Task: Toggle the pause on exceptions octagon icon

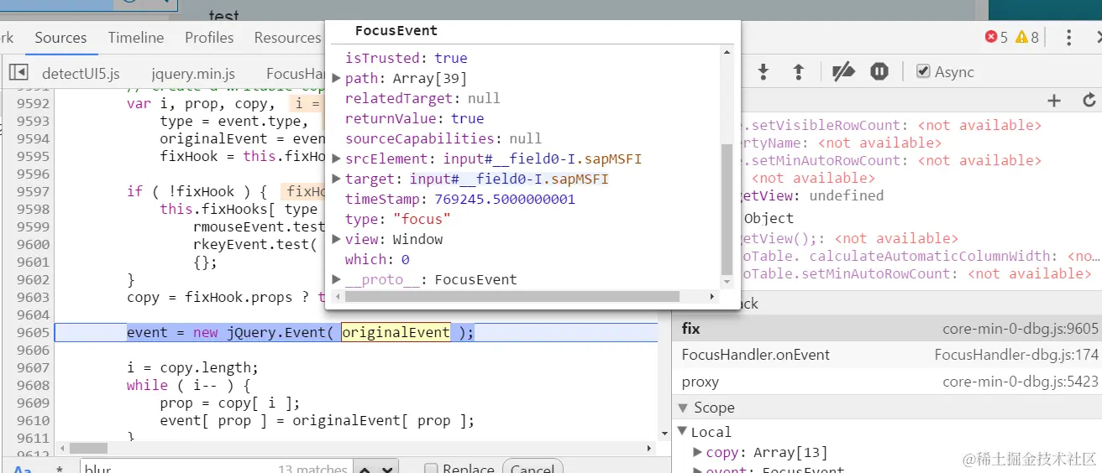Action: (x=879, y=72)
